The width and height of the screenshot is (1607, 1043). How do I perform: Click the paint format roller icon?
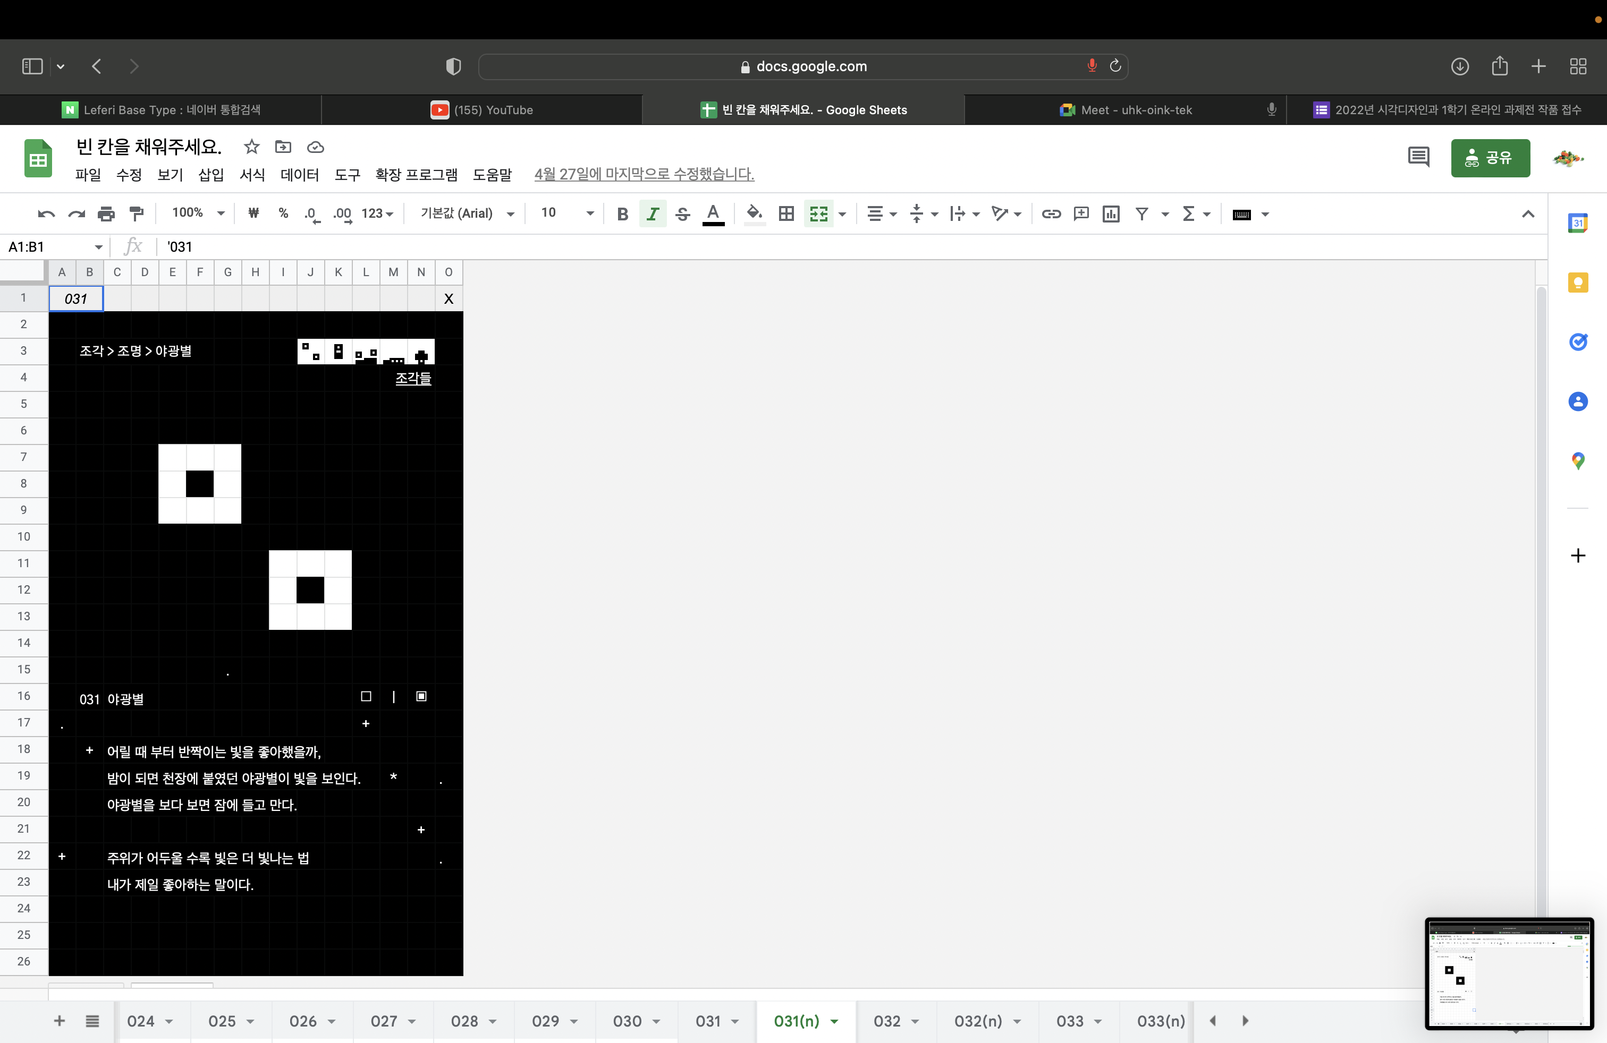click(x=137, y=214)
